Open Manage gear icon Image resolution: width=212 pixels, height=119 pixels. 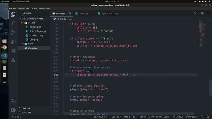13,110
